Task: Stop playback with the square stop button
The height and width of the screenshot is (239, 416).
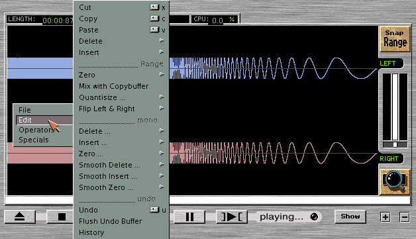Action: coord(62,216)
